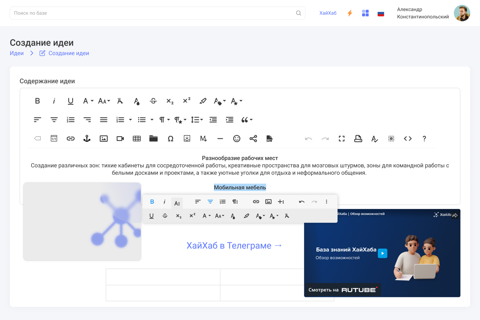The height and width of the screenshot is (320, 480).
Task: Toggle strikethrough in the main toolbar
Action: 153,101
